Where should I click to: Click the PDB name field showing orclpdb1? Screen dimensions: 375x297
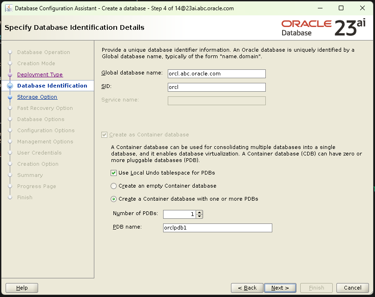click(x=217, y=228)
